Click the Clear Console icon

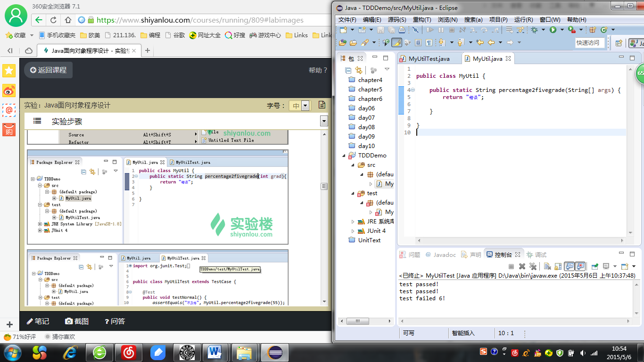point(548,266)
